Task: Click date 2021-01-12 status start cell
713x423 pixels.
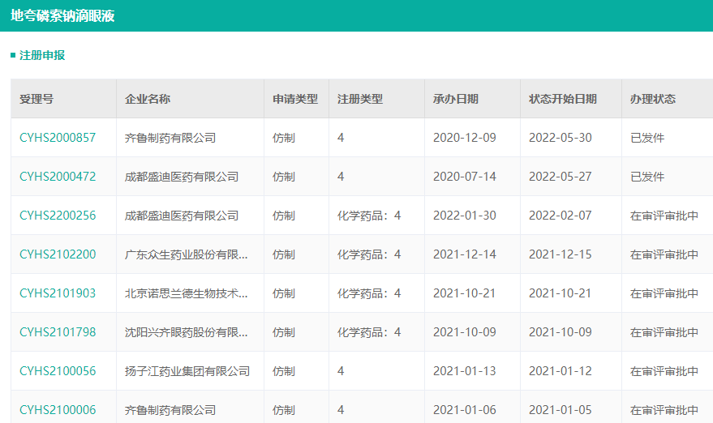Action: pyautogui.click(x=561, y=371)
